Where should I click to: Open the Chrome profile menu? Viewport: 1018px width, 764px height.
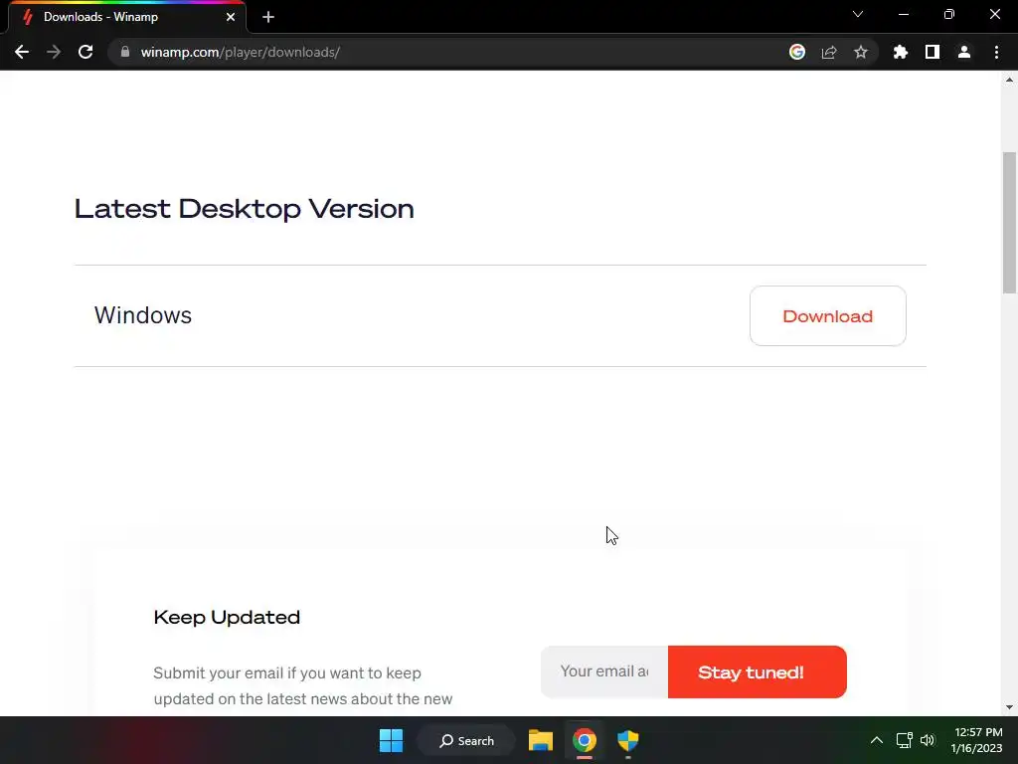tap(964, 52)
